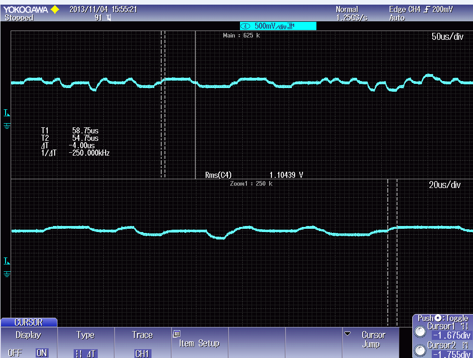Click the Normal acquisition mode label
This screenshot has width=473, height=358.
tap(347, 9)
